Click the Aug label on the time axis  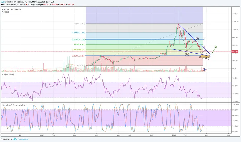pyautogui.click(x=119, y=135)
